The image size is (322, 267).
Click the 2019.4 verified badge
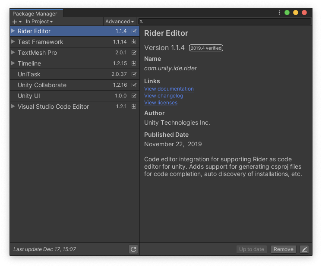(x=206, y=48)
